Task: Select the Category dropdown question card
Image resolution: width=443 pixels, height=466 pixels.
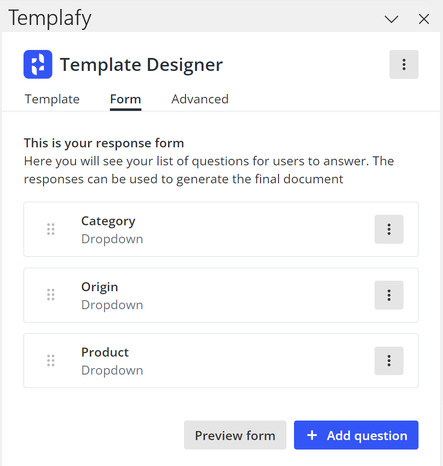Action: pyautogui.click(x=221, y=229)
